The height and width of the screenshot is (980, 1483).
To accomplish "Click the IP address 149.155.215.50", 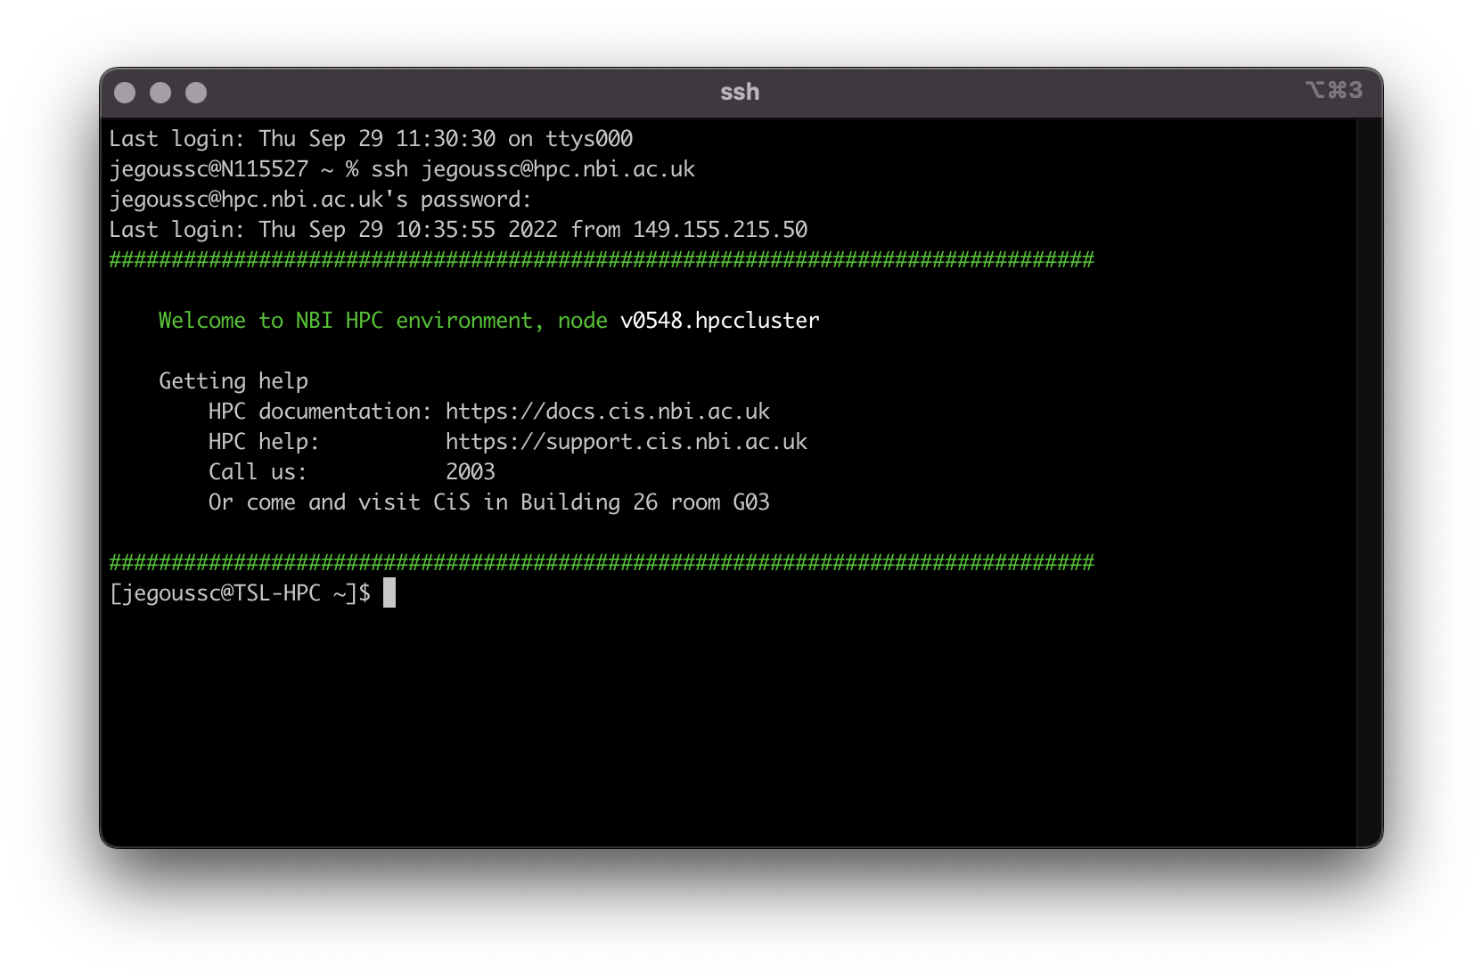I will pyautogui.click(x=719, y=230).
